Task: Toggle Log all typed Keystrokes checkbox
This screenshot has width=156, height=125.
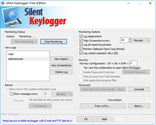Action: [81, 44]
